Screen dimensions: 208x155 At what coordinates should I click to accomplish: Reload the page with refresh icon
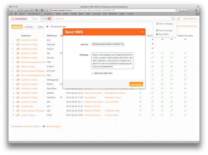[176, 10]
